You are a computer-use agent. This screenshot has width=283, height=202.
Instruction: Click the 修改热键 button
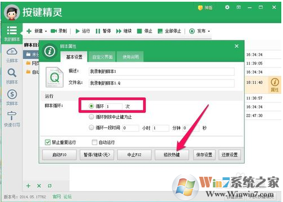point(172,155)
